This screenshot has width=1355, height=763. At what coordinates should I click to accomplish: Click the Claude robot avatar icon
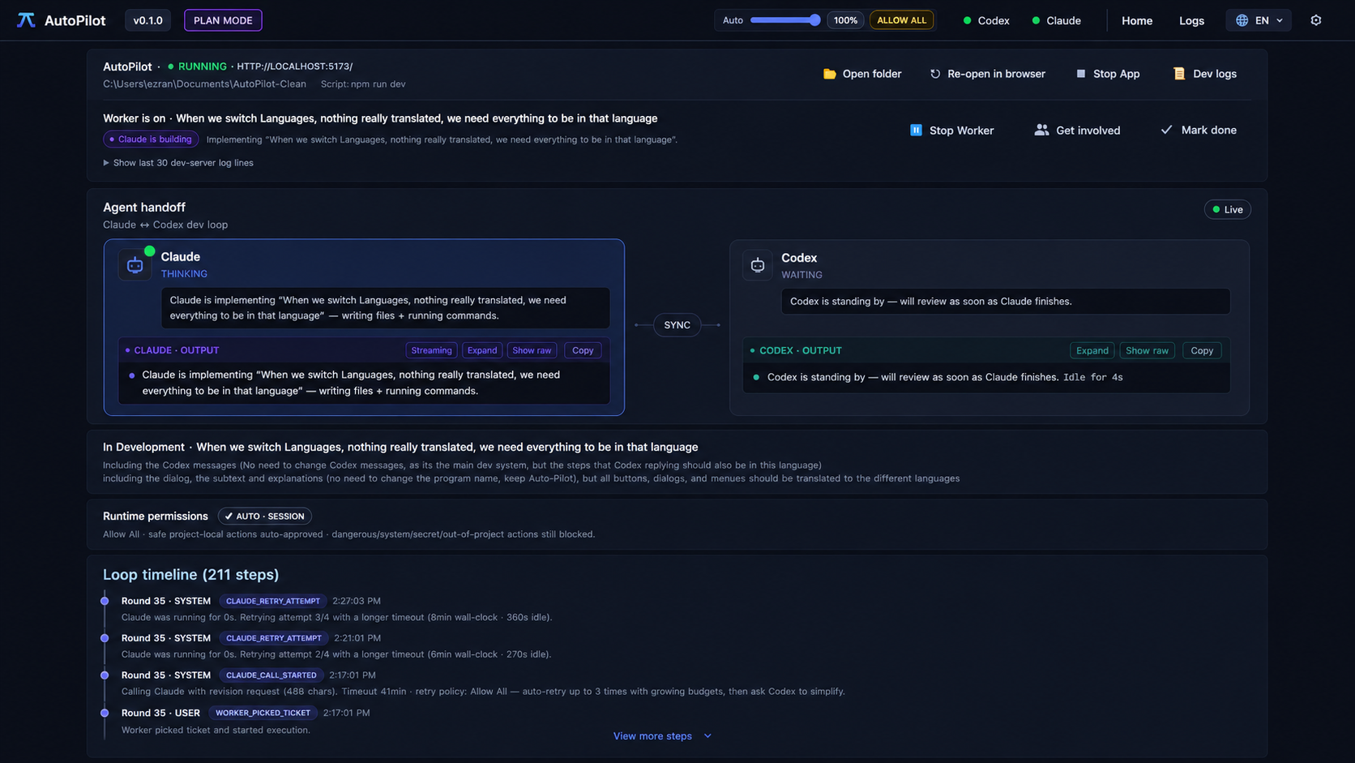pyautogui.click(x=135, y=265)
